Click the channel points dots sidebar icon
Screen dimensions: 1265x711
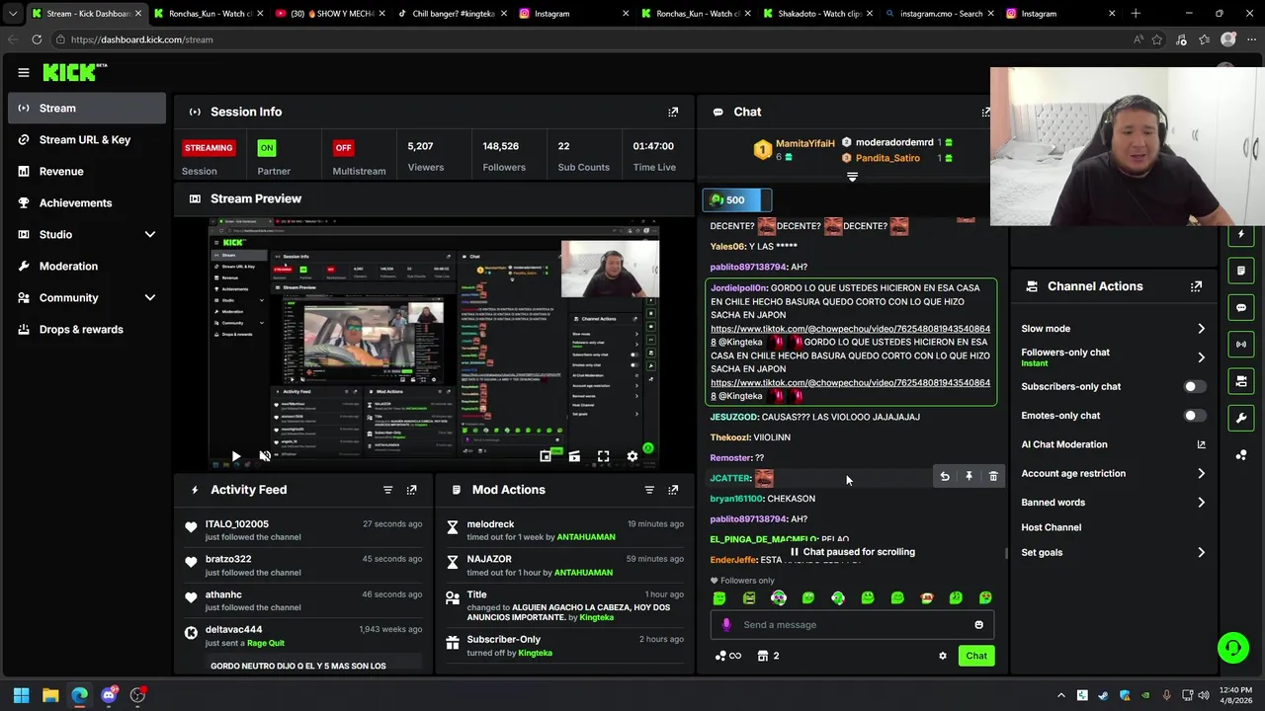(1241, 454)
